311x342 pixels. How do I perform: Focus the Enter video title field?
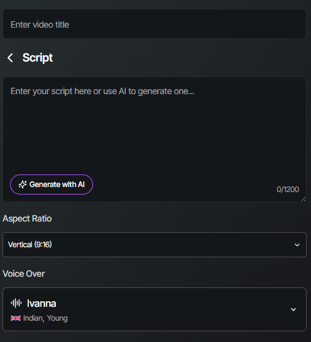click(x=155, y=24)
